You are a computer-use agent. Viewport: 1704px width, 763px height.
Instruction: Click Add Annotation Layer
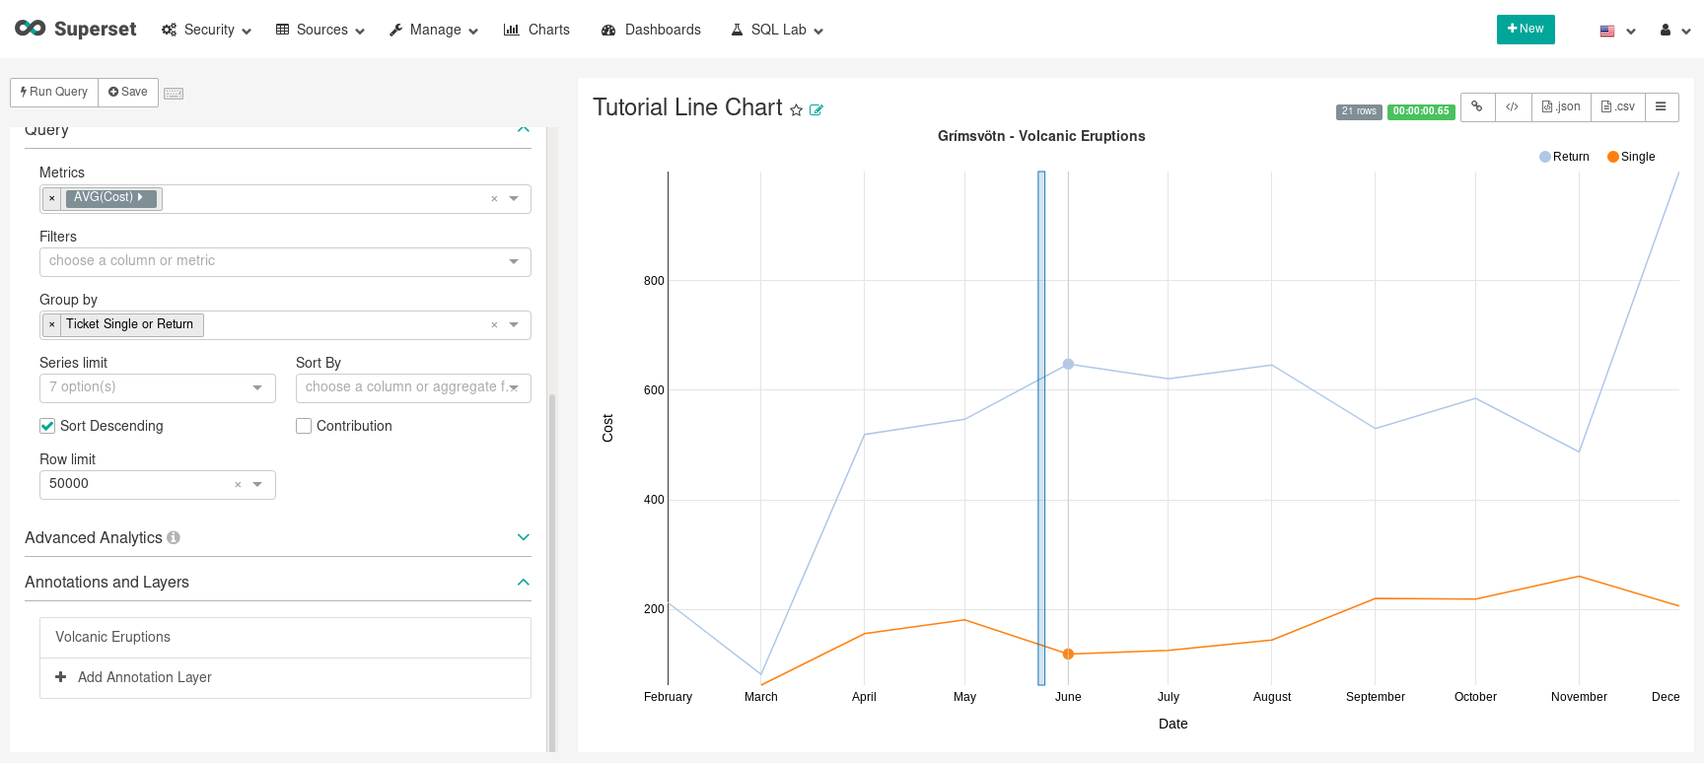click(x=144, y=677)
